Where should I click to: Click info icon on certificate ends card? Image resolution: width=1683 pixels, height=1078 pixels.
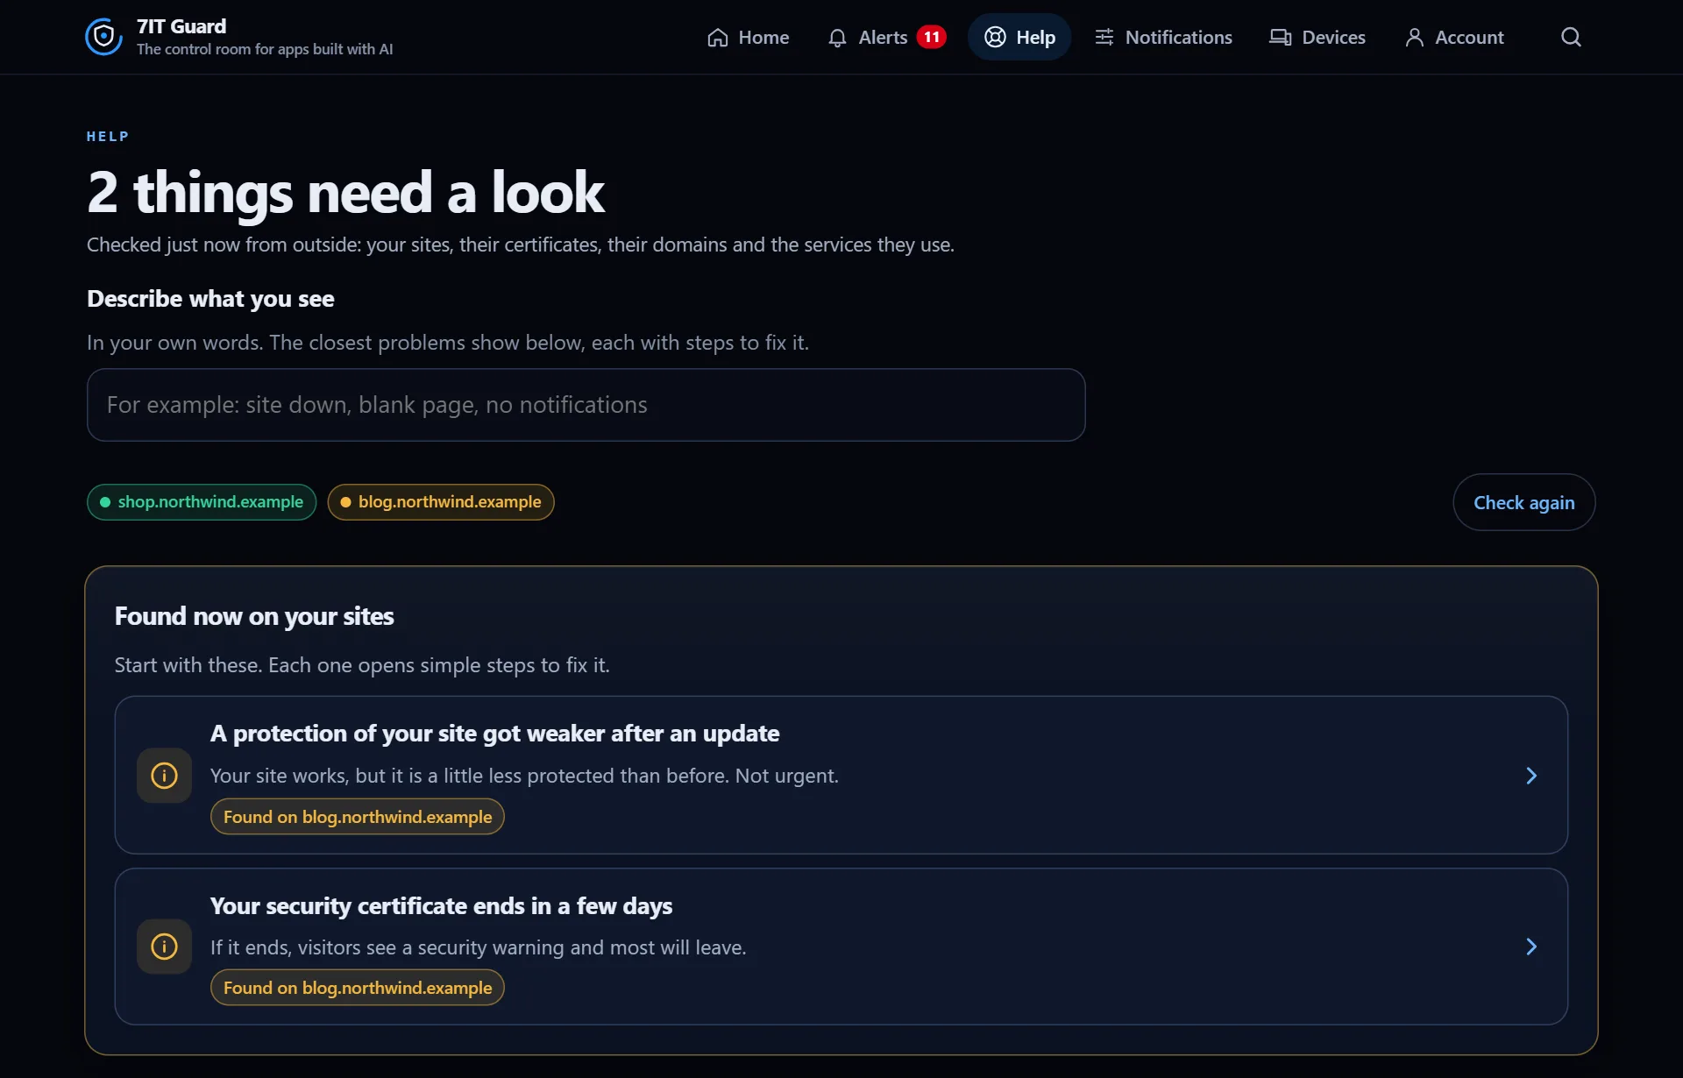[x=164, y=947]
